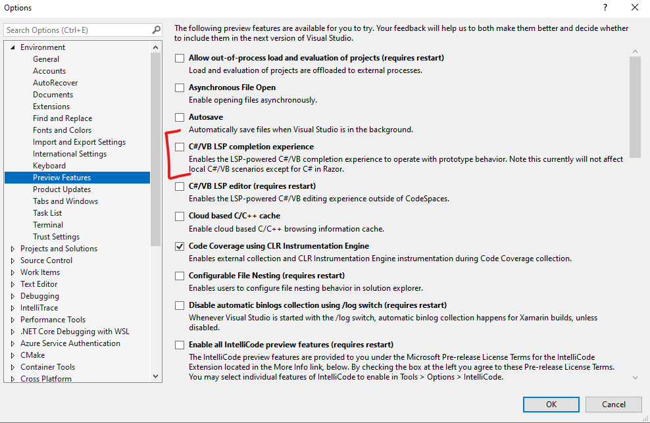Viewport: 650px width, 423px height.
Task: Expand .NET Core Debugging with WSL
Action: click(x=12, y=332)
